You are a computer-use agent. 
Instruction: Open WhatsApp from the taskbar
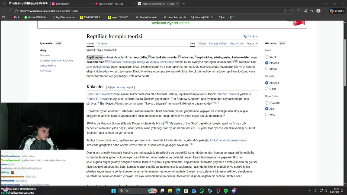[x=202, y=191]
